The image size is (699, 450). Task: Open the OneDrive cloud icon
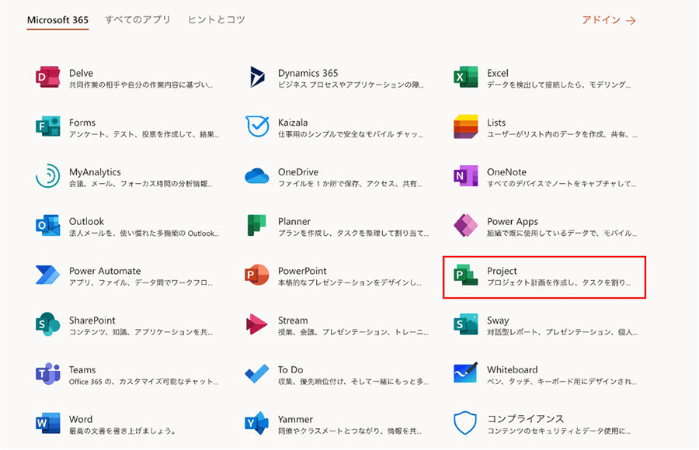click(x=257, y=176)
